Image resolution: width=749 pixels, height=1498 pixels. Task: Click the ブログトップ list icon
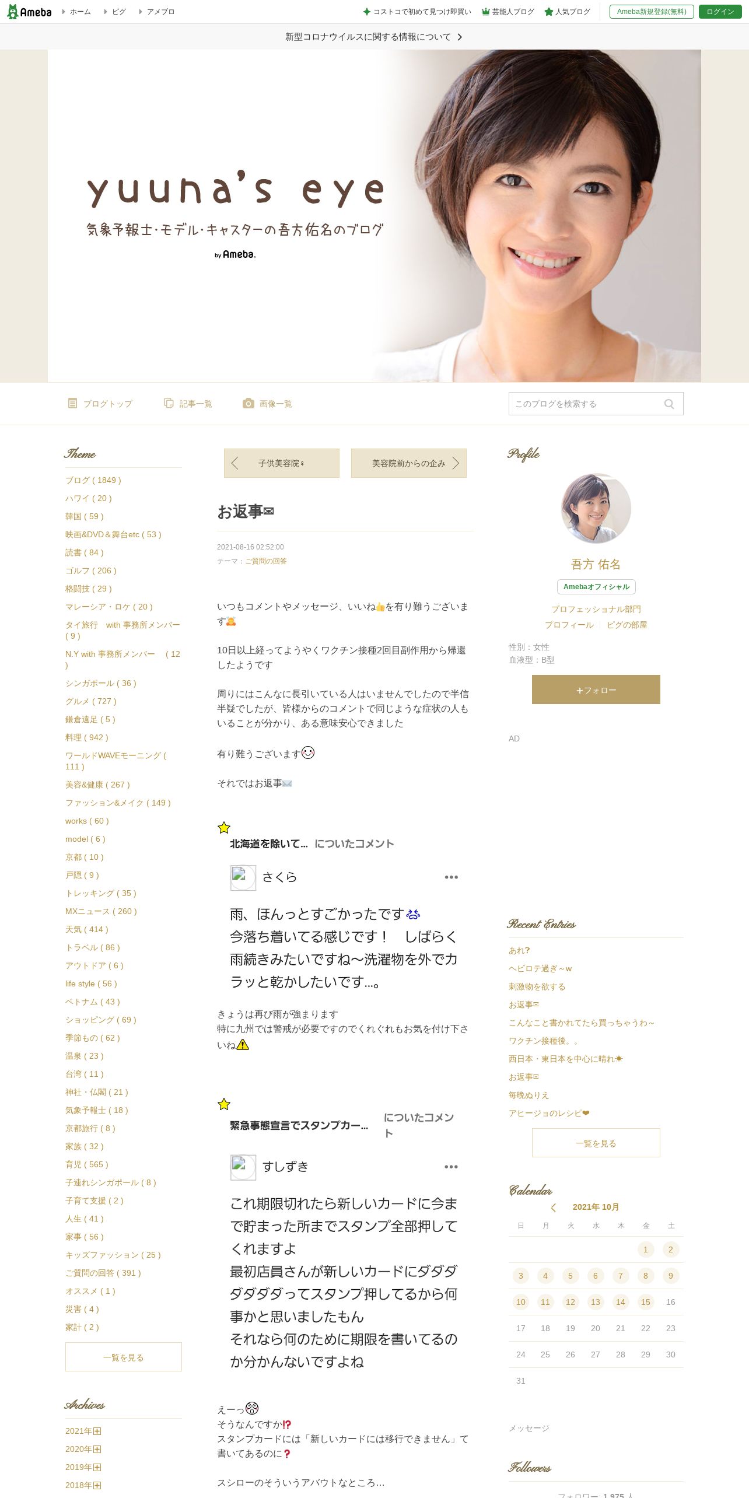coord(72,403)
